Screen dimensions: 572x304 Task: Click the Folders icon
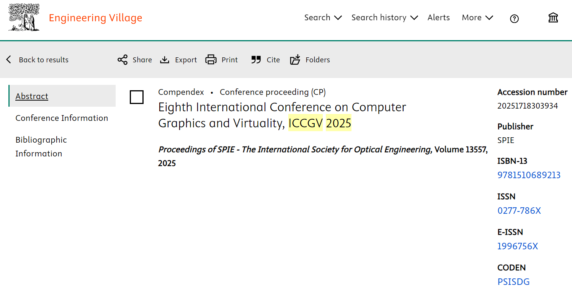[295, 60]
